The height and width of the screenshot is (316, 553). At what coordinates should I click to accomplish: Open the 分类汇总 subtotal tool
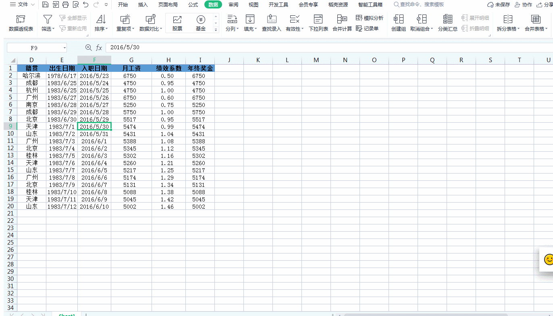tap(447, 23)
